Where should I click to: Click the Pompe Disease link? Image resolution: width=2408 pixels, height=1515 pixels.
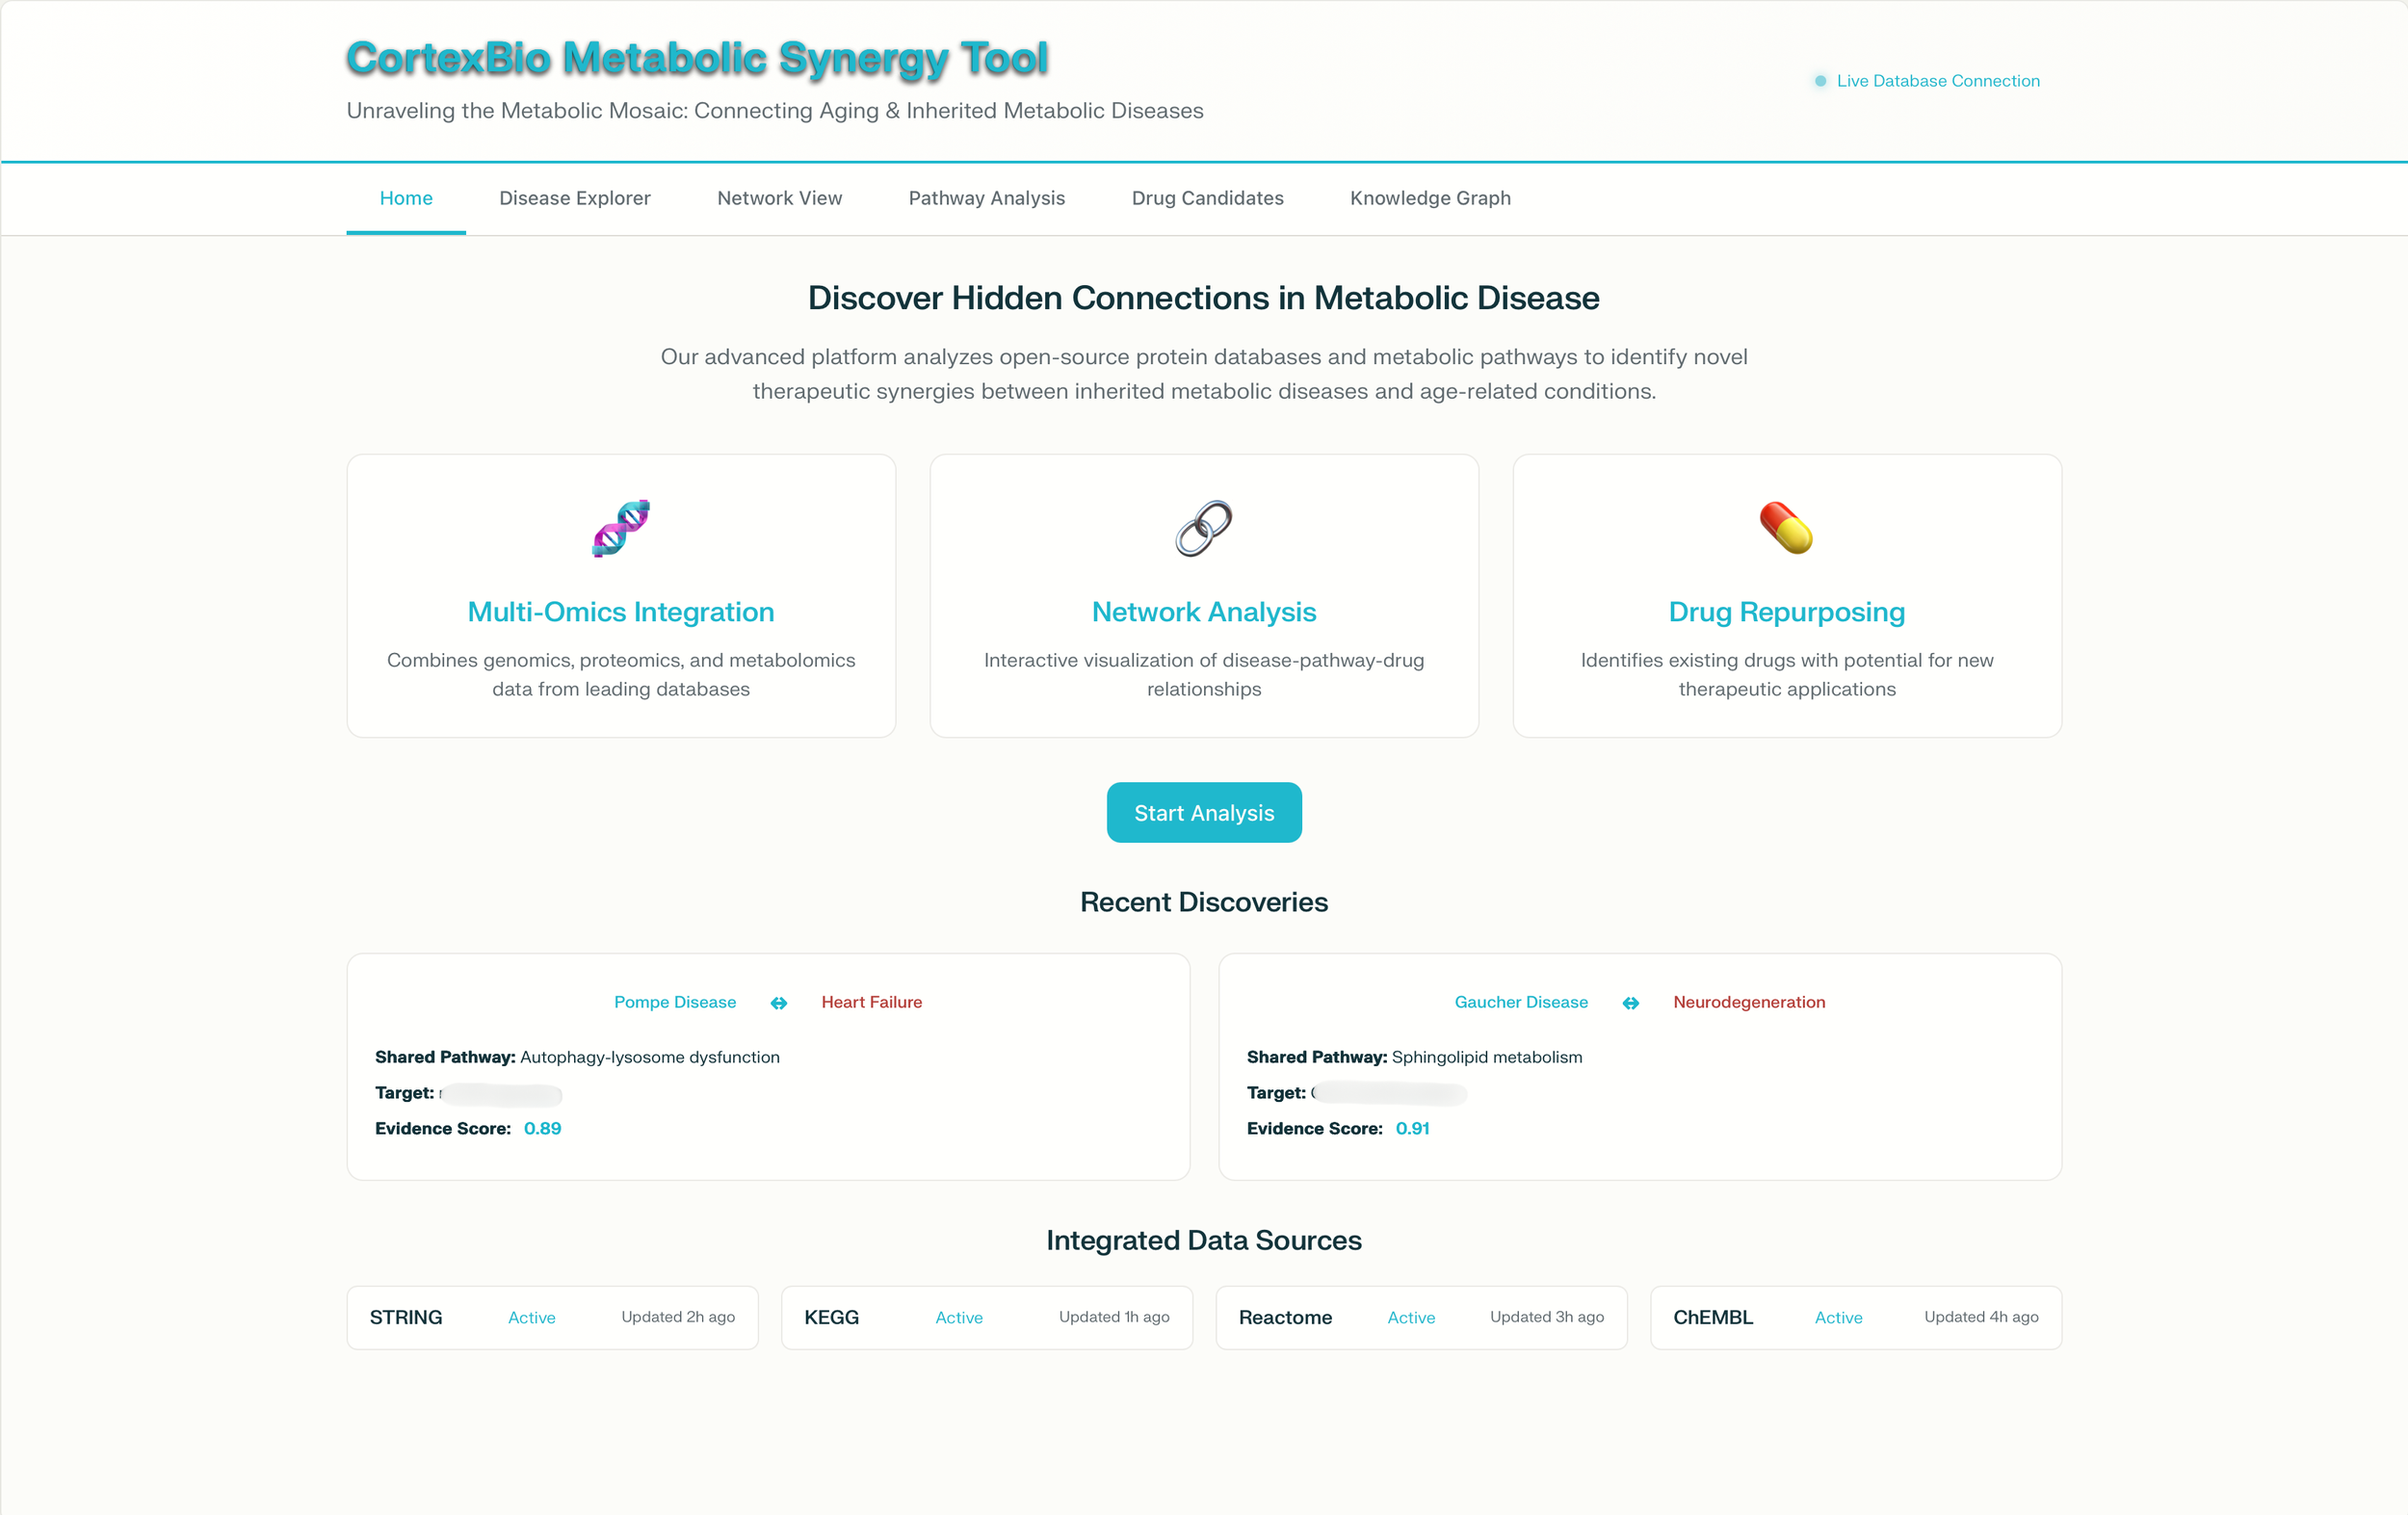point(674,1002)
